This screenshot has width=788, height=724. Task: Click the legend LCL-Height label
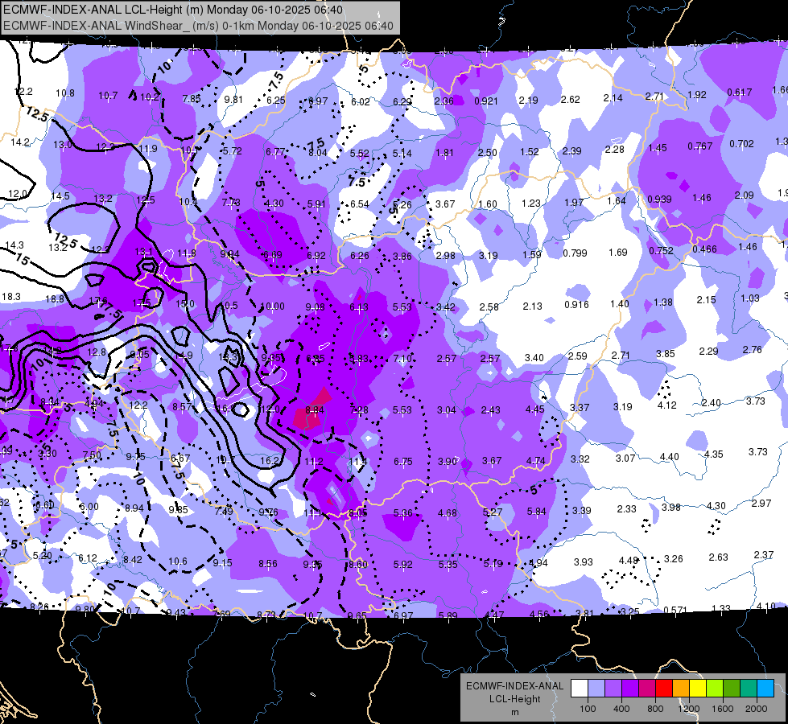(x=514, y=699)
